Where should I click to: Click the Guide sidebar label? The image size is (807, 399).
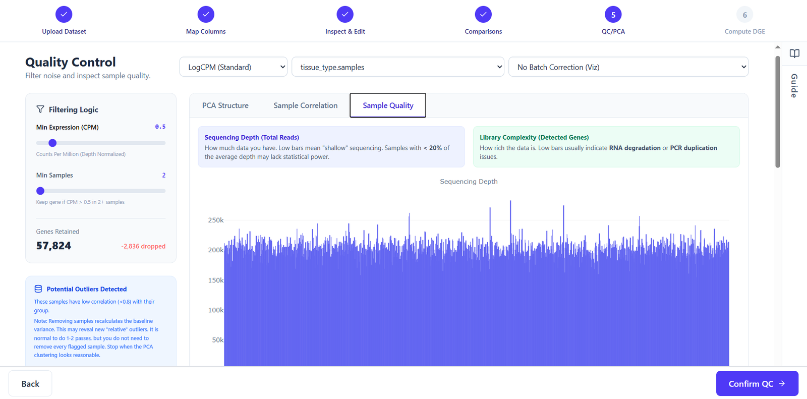tap(794, 86)
